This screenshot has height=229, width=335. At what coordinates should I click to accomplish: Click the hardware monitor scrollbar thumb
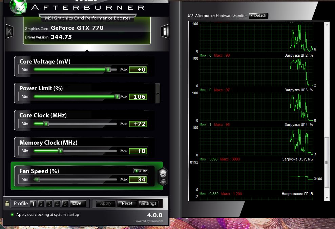coord(327,163)
